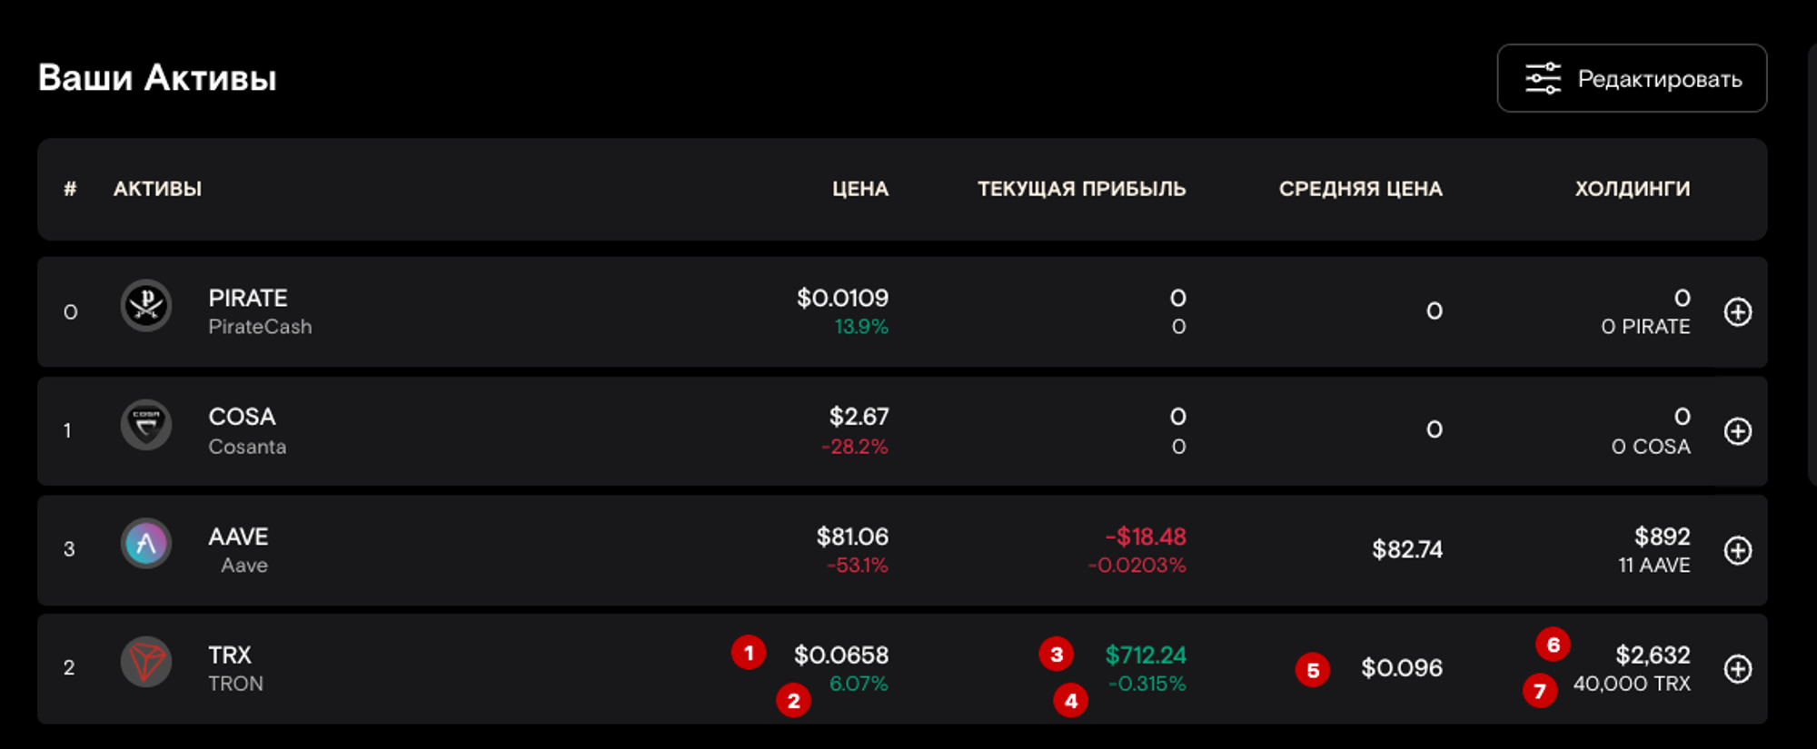
Task: Add a PIRATE holding with plus icon
Action: click(x=1738, y=312)
